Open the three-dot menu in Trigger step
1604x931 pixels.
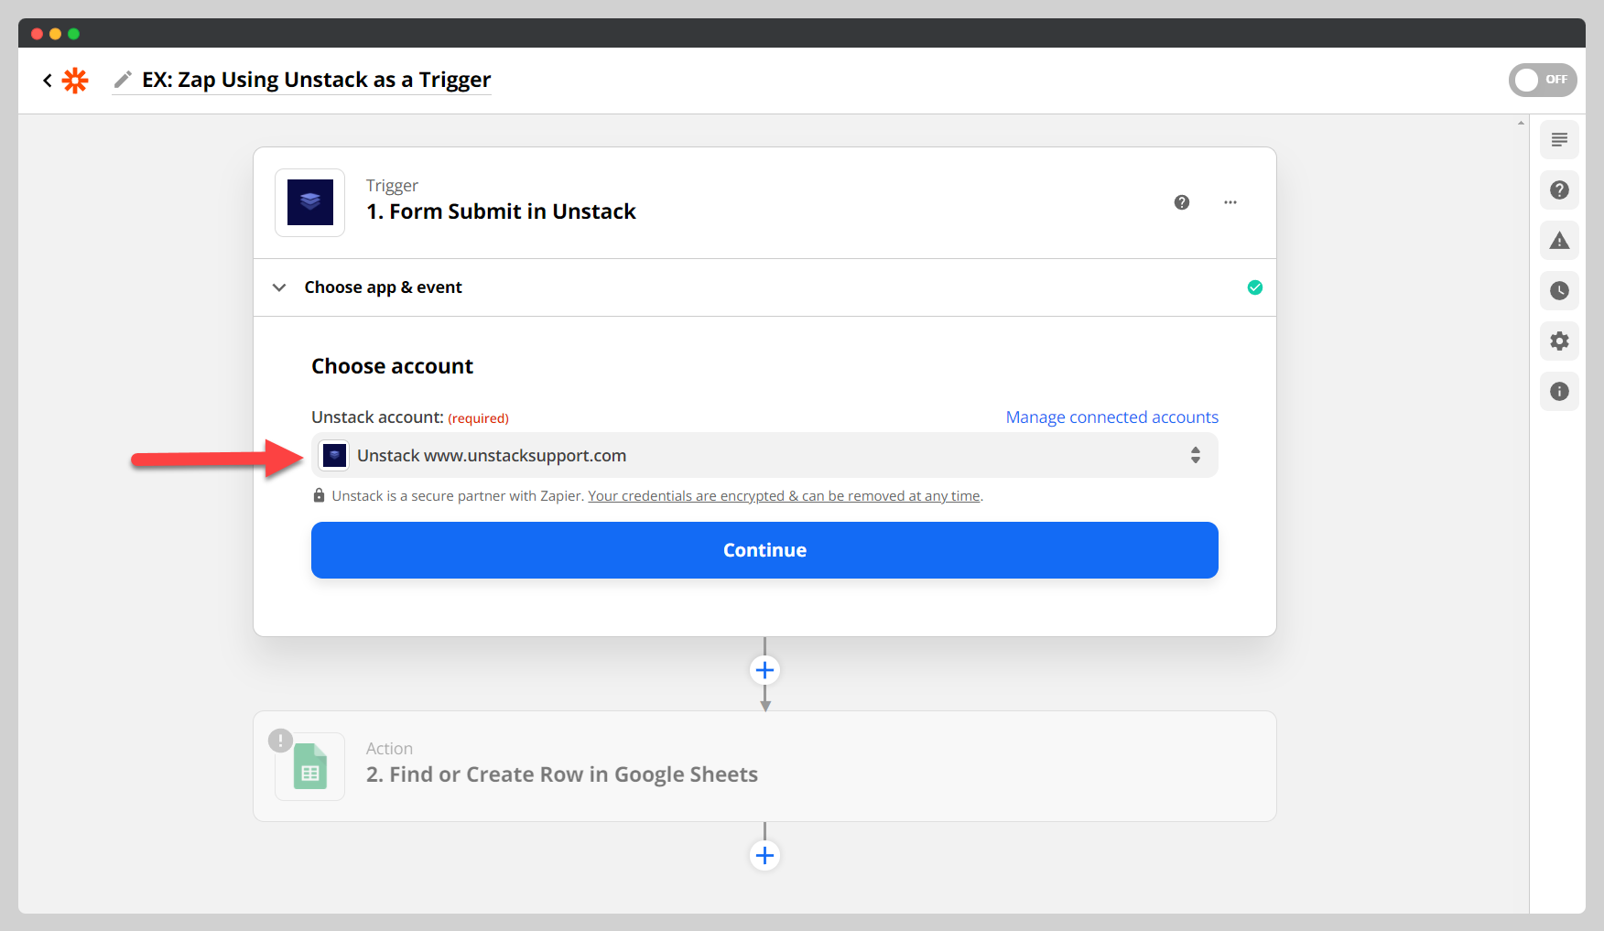[x=1230, y=202]
